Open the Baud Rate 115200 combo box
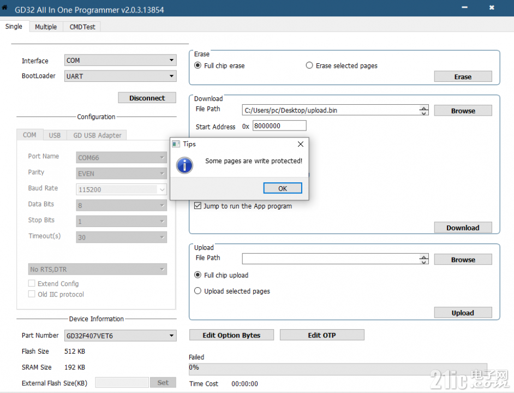Viewport: 514px width, 393px height. (121, 189)
